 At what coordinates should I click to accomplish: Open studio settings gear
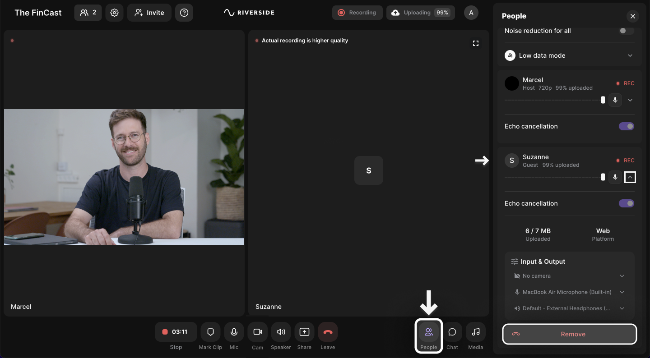pos(114,13)
